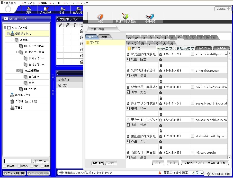Click the 下書き drafts icon
The image size is (233, 178).
pyautogui.click(x=12, y=108)
